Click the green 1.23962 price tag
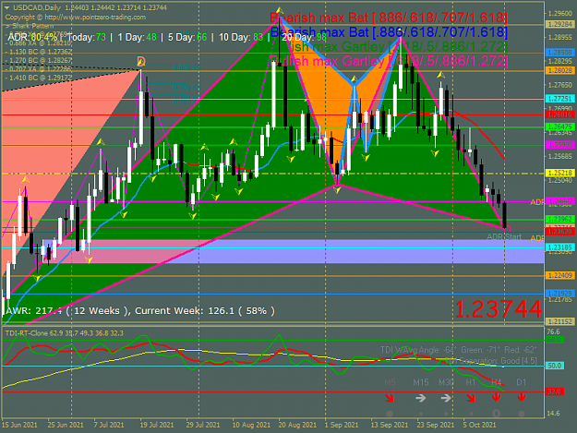577x433 pixels. [x=559, y=219]
